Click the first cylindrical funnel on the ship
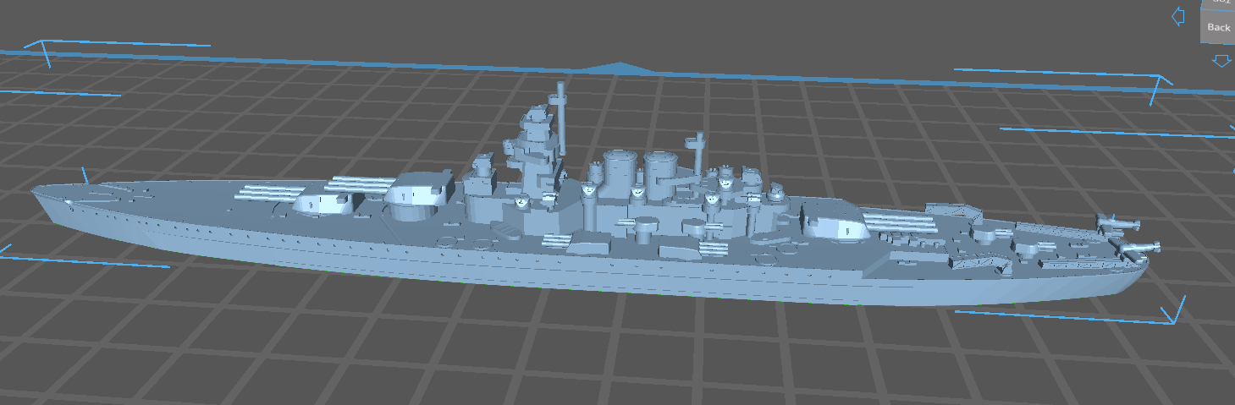This screenshot has width=1235, height=405. pyautogui.click(x=620, y=167)
